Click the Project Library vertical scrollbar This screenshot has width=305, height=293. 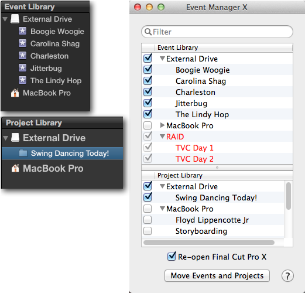click(289, 196)
